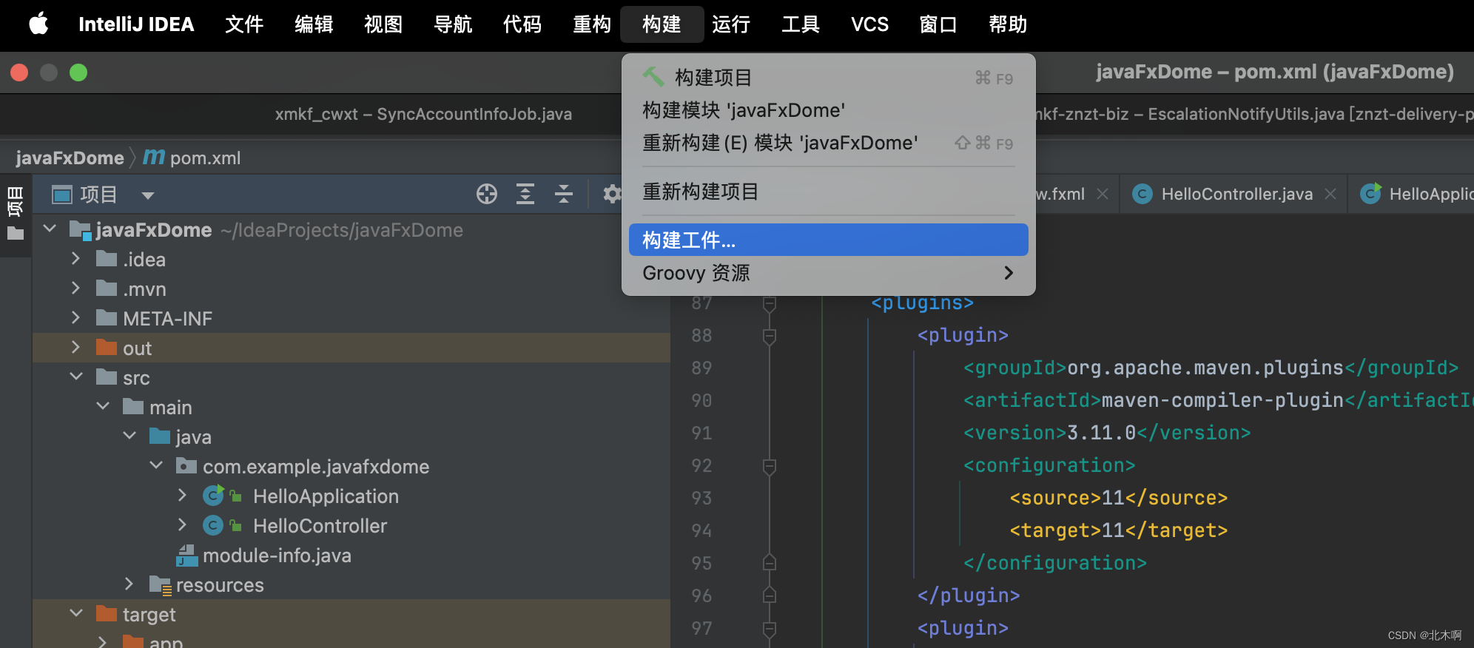
Task: Open the 导航 menu
Action: click(453, 24)
